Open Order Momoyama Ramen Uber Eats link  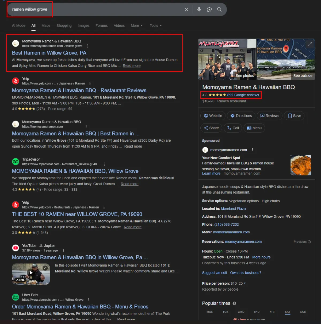click(80, 307)
